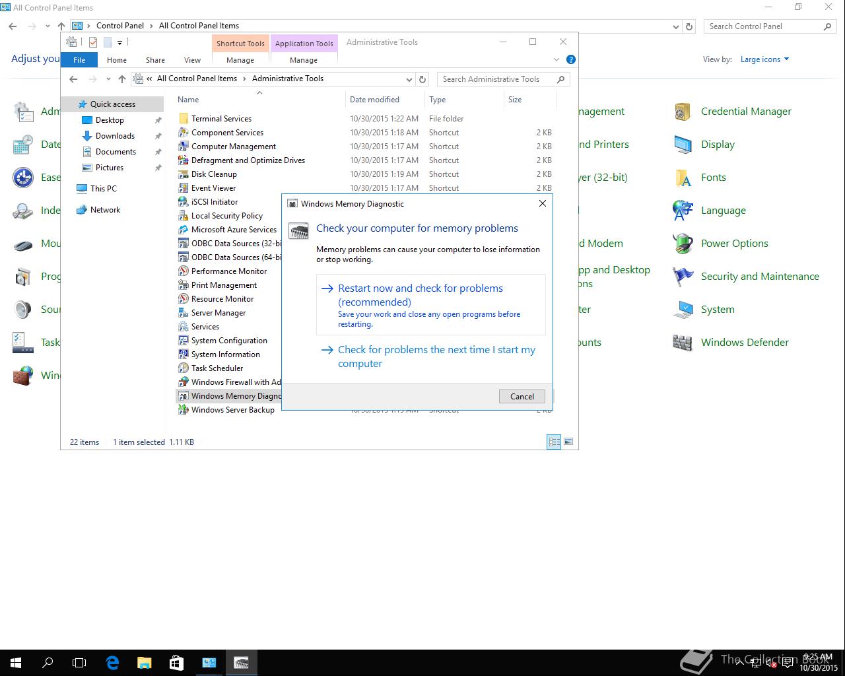Open Services icon in list

tap(184, 327)
